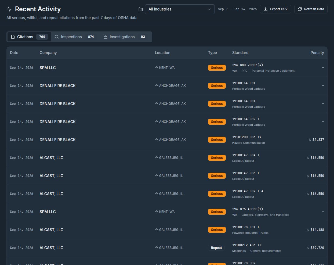Click the Serious badge in the 19100147 C07 I A row

217,194
